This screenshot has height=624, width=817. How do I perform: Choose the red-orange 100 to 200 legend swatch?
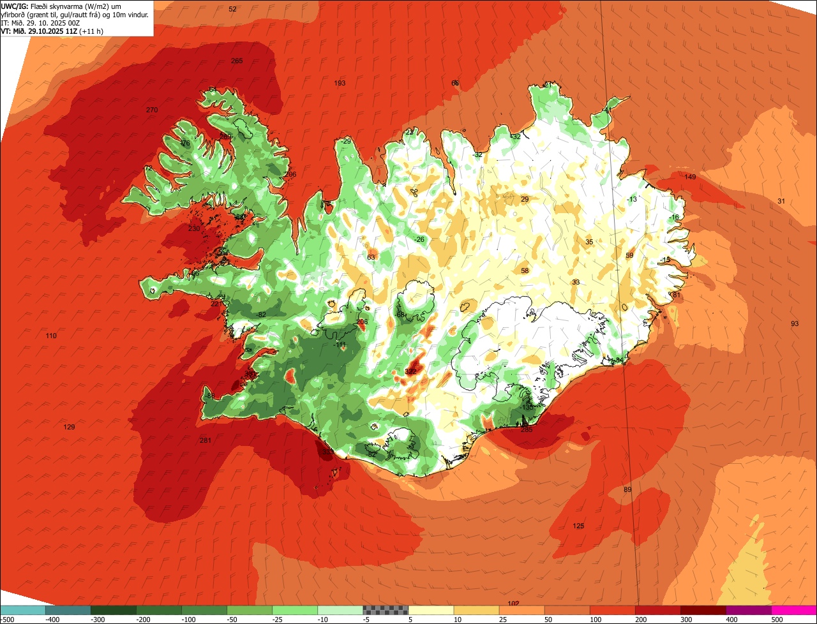(613, 610)
